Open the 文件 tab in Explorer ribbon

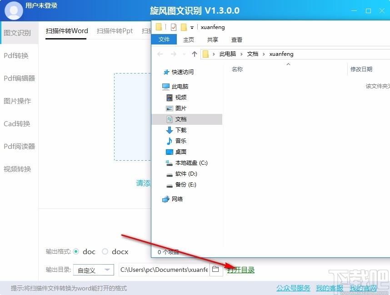164,39
